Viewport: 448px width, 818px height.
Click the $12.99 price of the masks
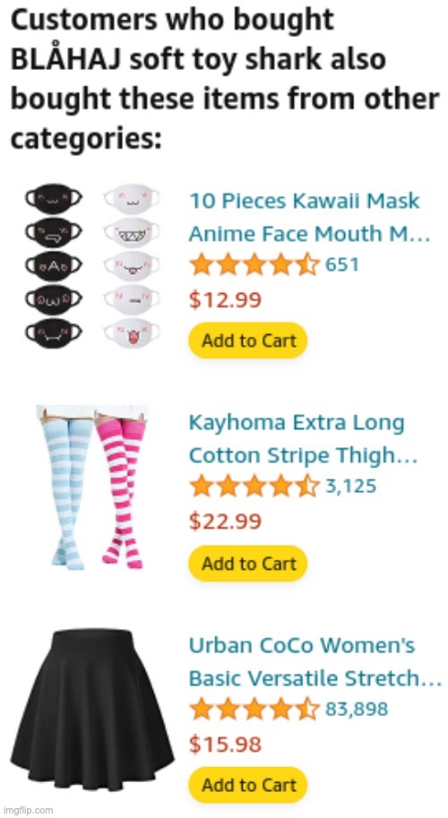tap(225, 300)
